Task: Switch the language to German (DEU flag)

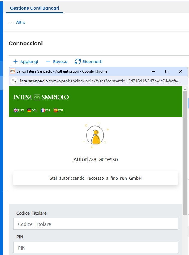Action: (x=32, y=110)
